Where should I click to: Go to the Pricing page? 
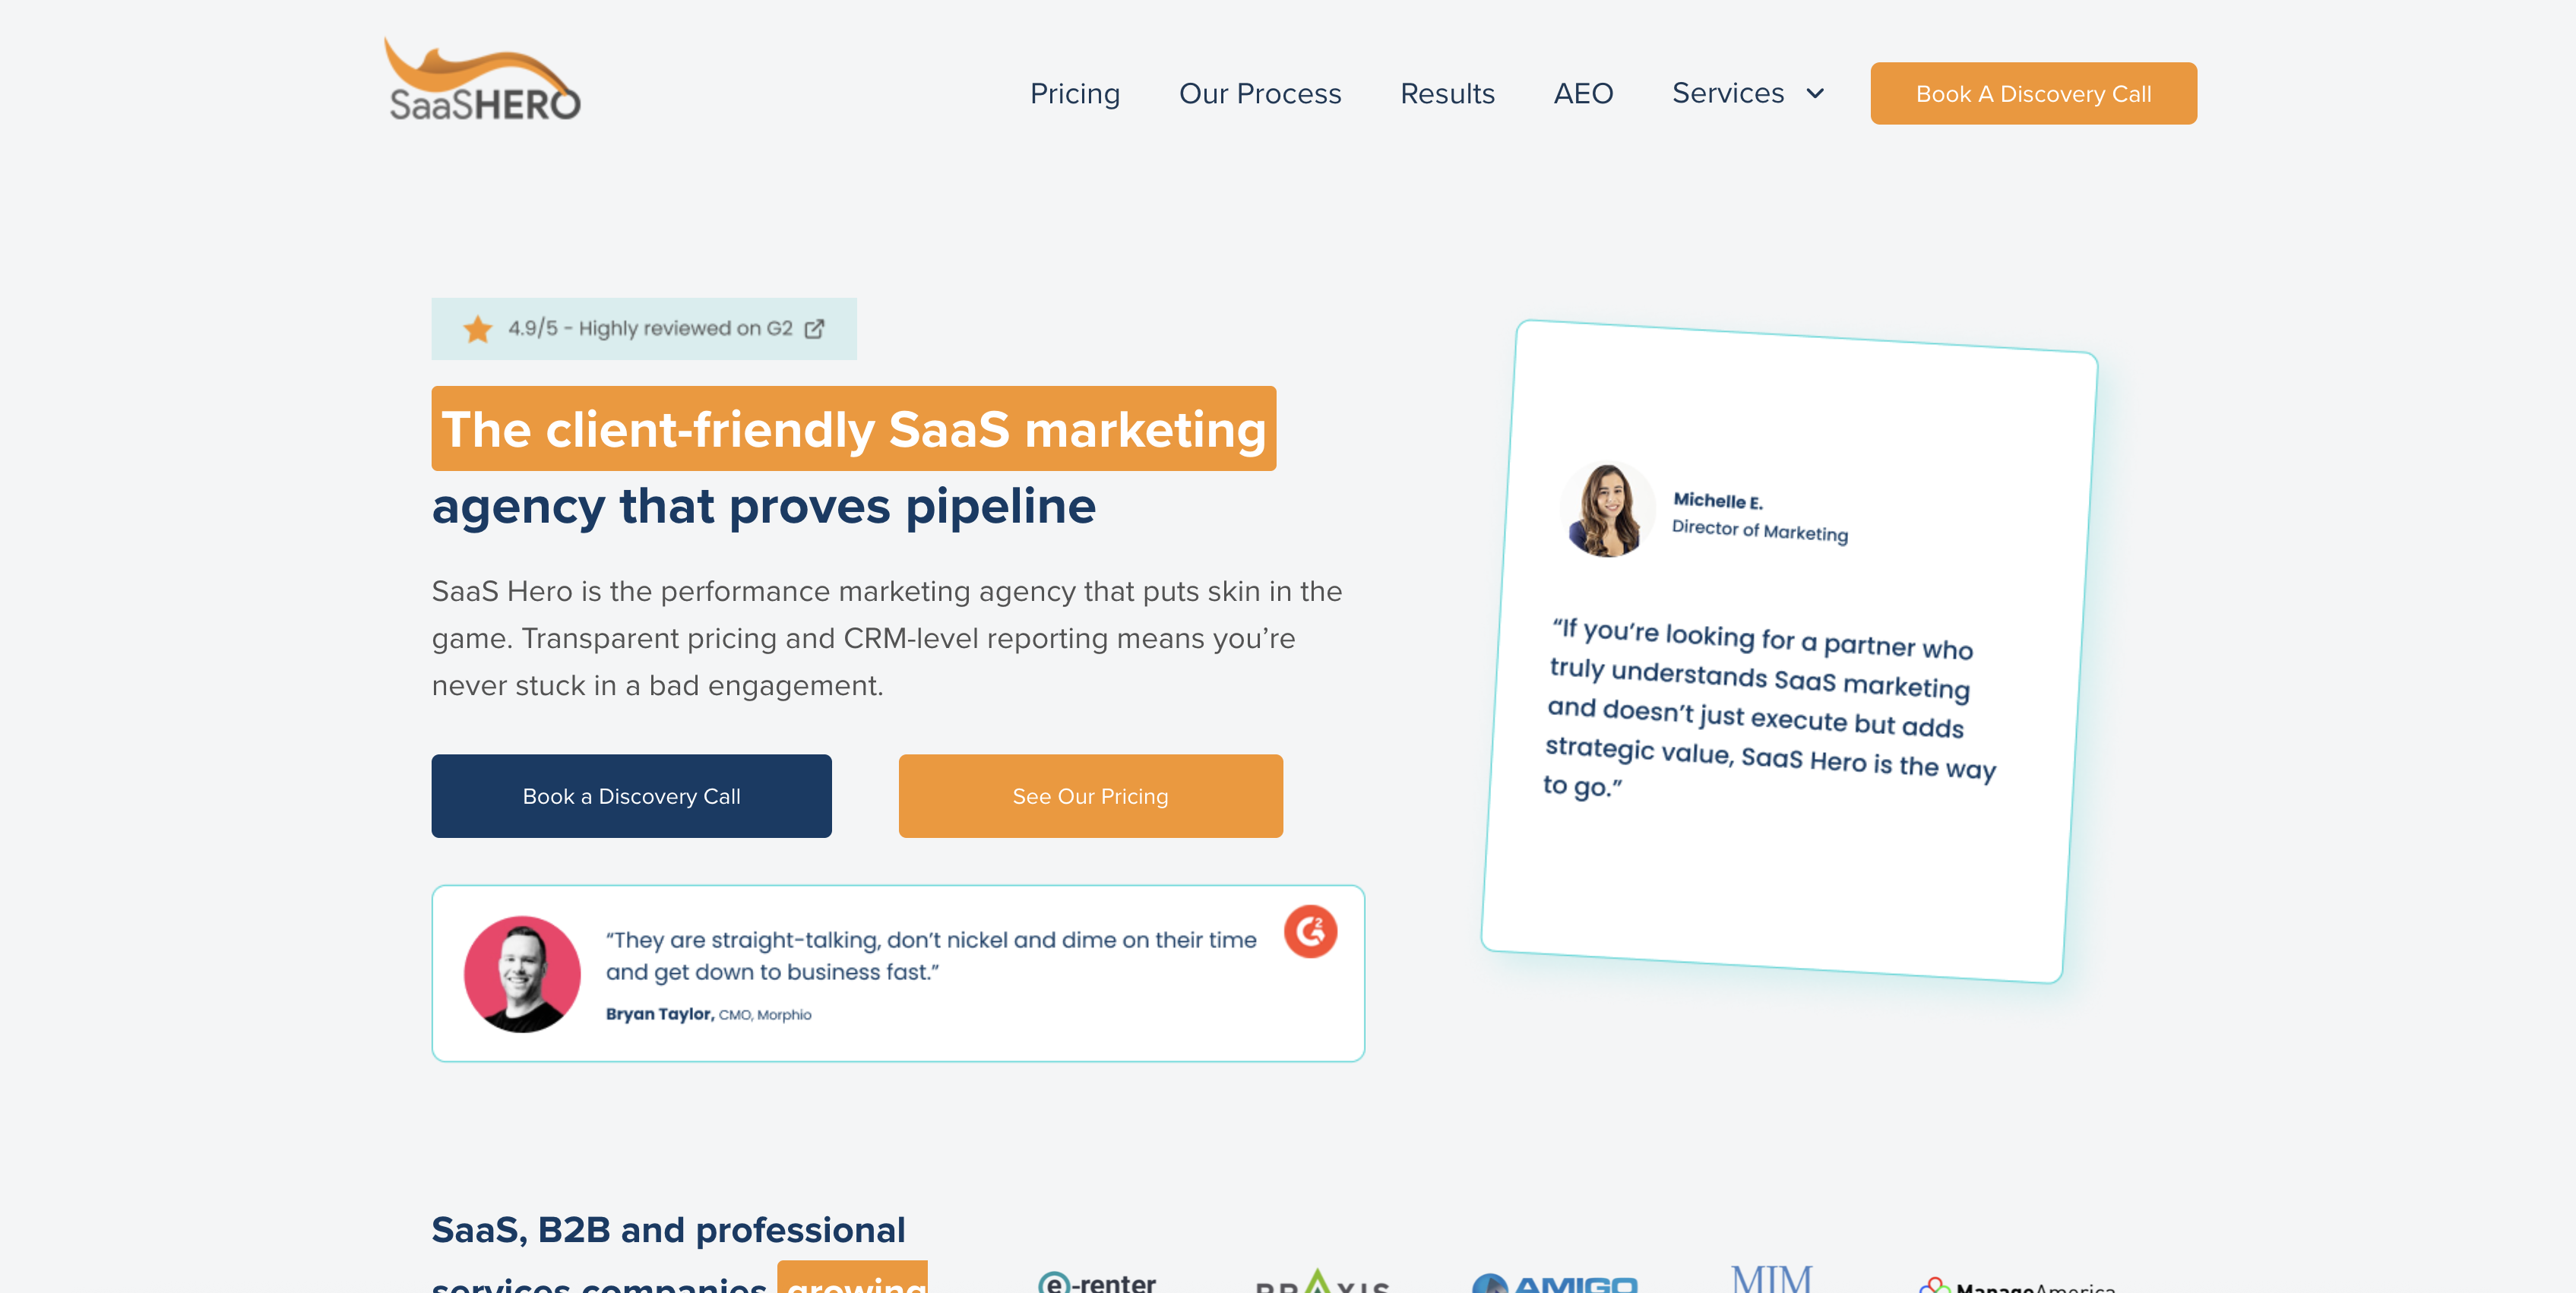click(x=1075, y=93)
